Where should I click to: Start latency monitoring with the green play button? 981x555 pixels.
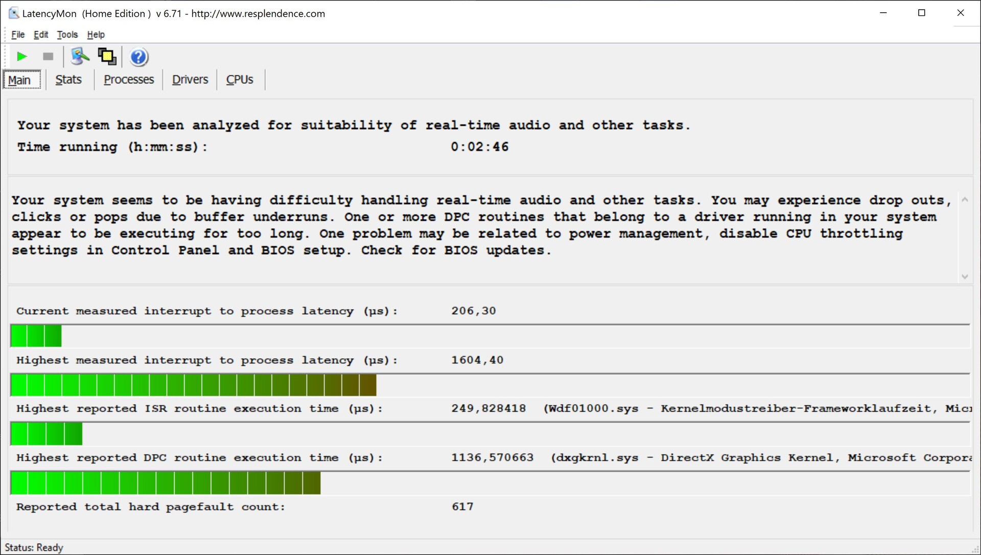click(21, 57)
